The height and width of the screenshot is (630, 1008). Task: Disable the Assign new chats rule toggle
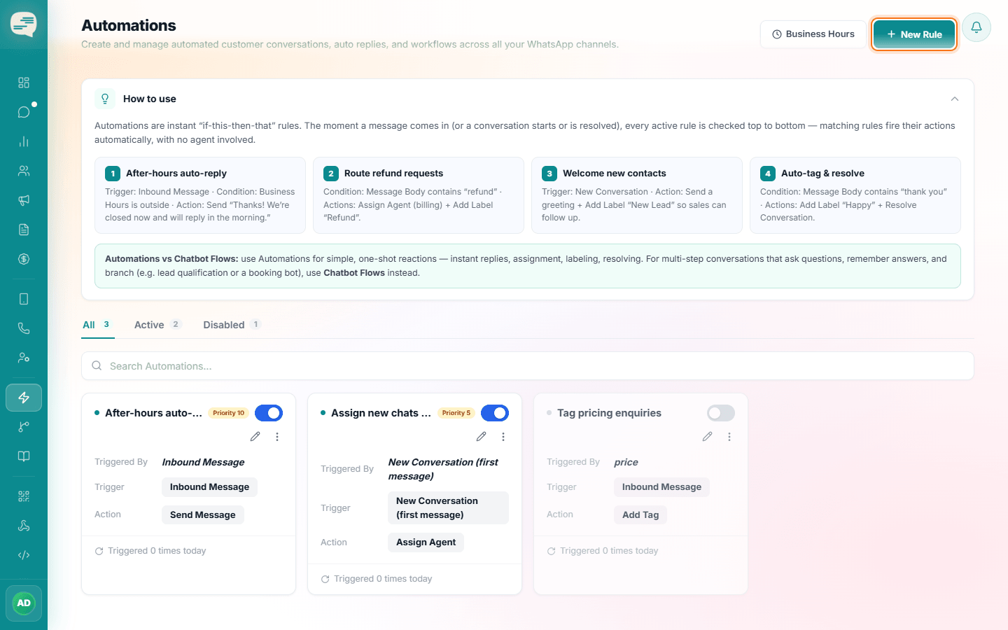tap(495, 413)
